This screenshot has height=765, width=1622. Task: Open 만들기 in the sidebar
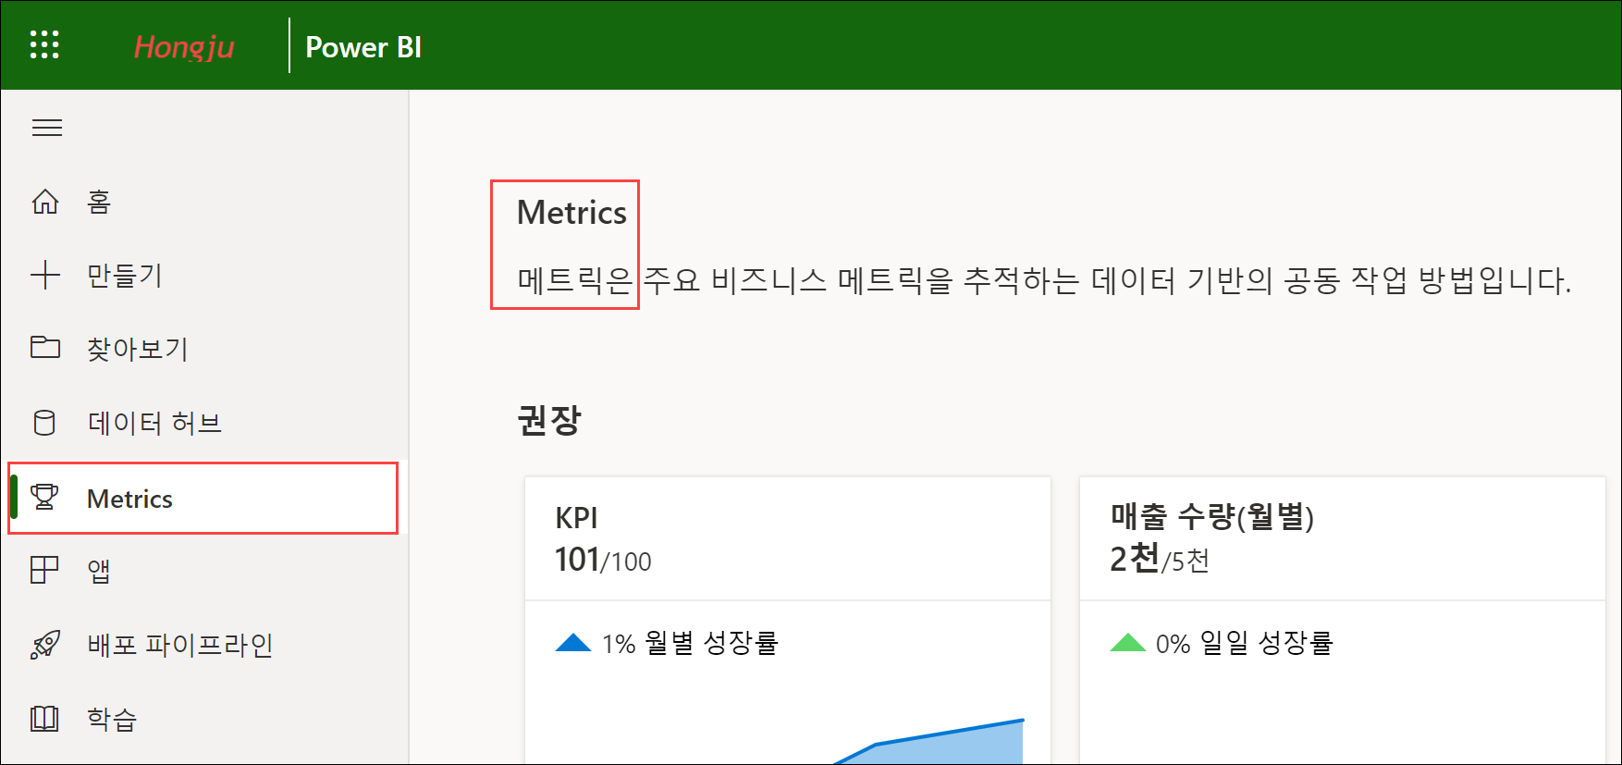coord(125,275)
